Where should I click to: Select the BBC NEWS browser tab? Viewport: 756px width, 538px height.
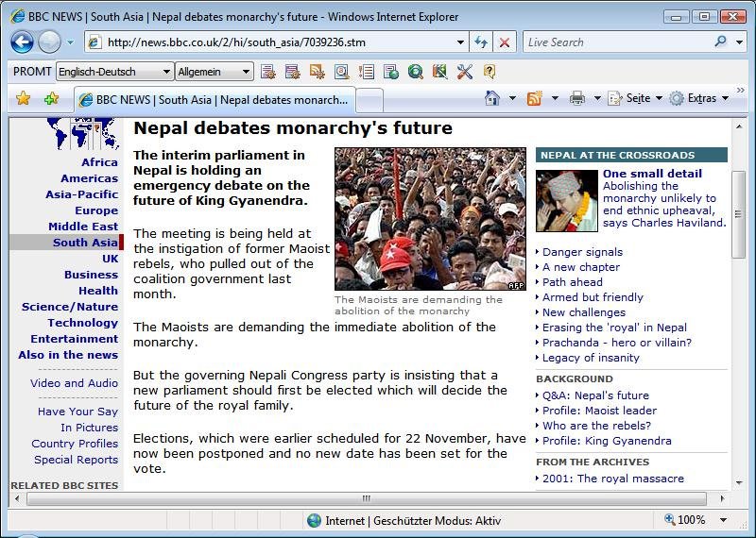tap(215, 100)
